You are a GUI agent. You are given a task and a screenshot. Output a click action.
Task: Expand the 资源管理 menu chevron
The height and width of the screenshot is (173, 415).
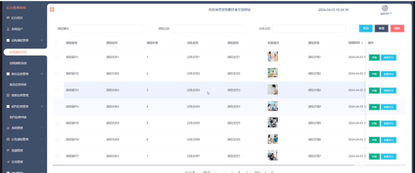click(x=42, y=151)
